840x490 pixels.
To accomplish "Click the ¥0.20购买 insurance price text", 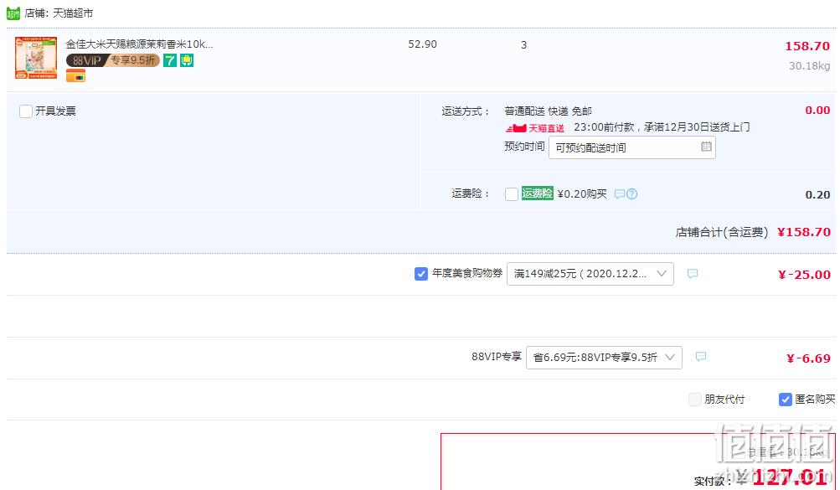I will coord(582,193).
